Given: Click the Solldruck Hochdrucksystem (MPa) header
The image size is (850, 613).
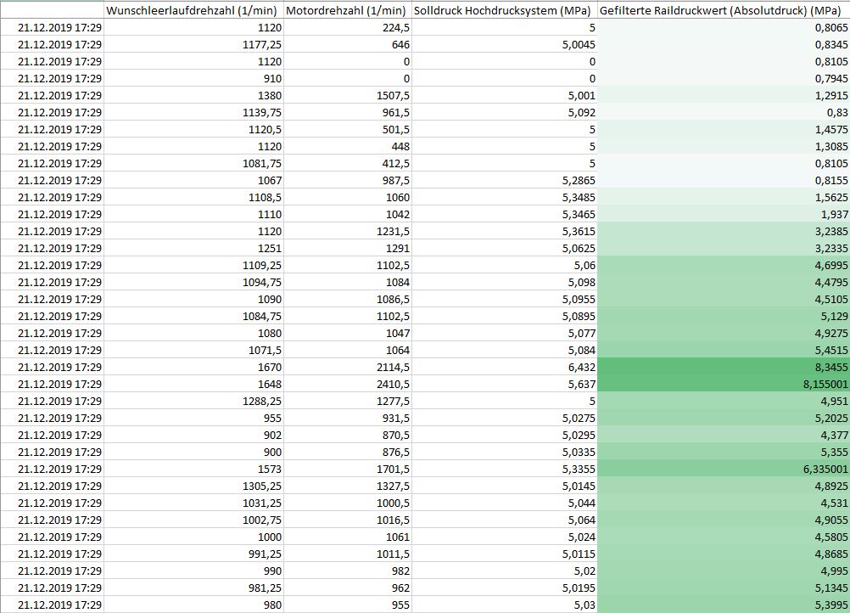Looking at the screenshot, I should point(504,11).
